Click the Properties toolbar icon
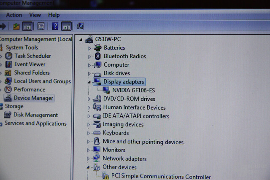The height and width of the screenshot is (180, 270). click(x=41, y=27)
